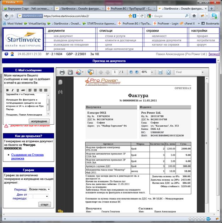Click the comments icon at PDF sidebar bottom
This screenshot has width=222, height=223.
pos(61,211)
